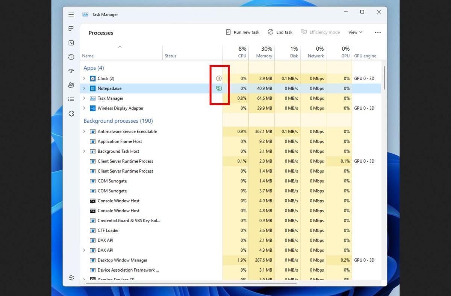Click the Notepad.exe app icon
The width and height of the screenshot is (451, 296).
(93, 89)
